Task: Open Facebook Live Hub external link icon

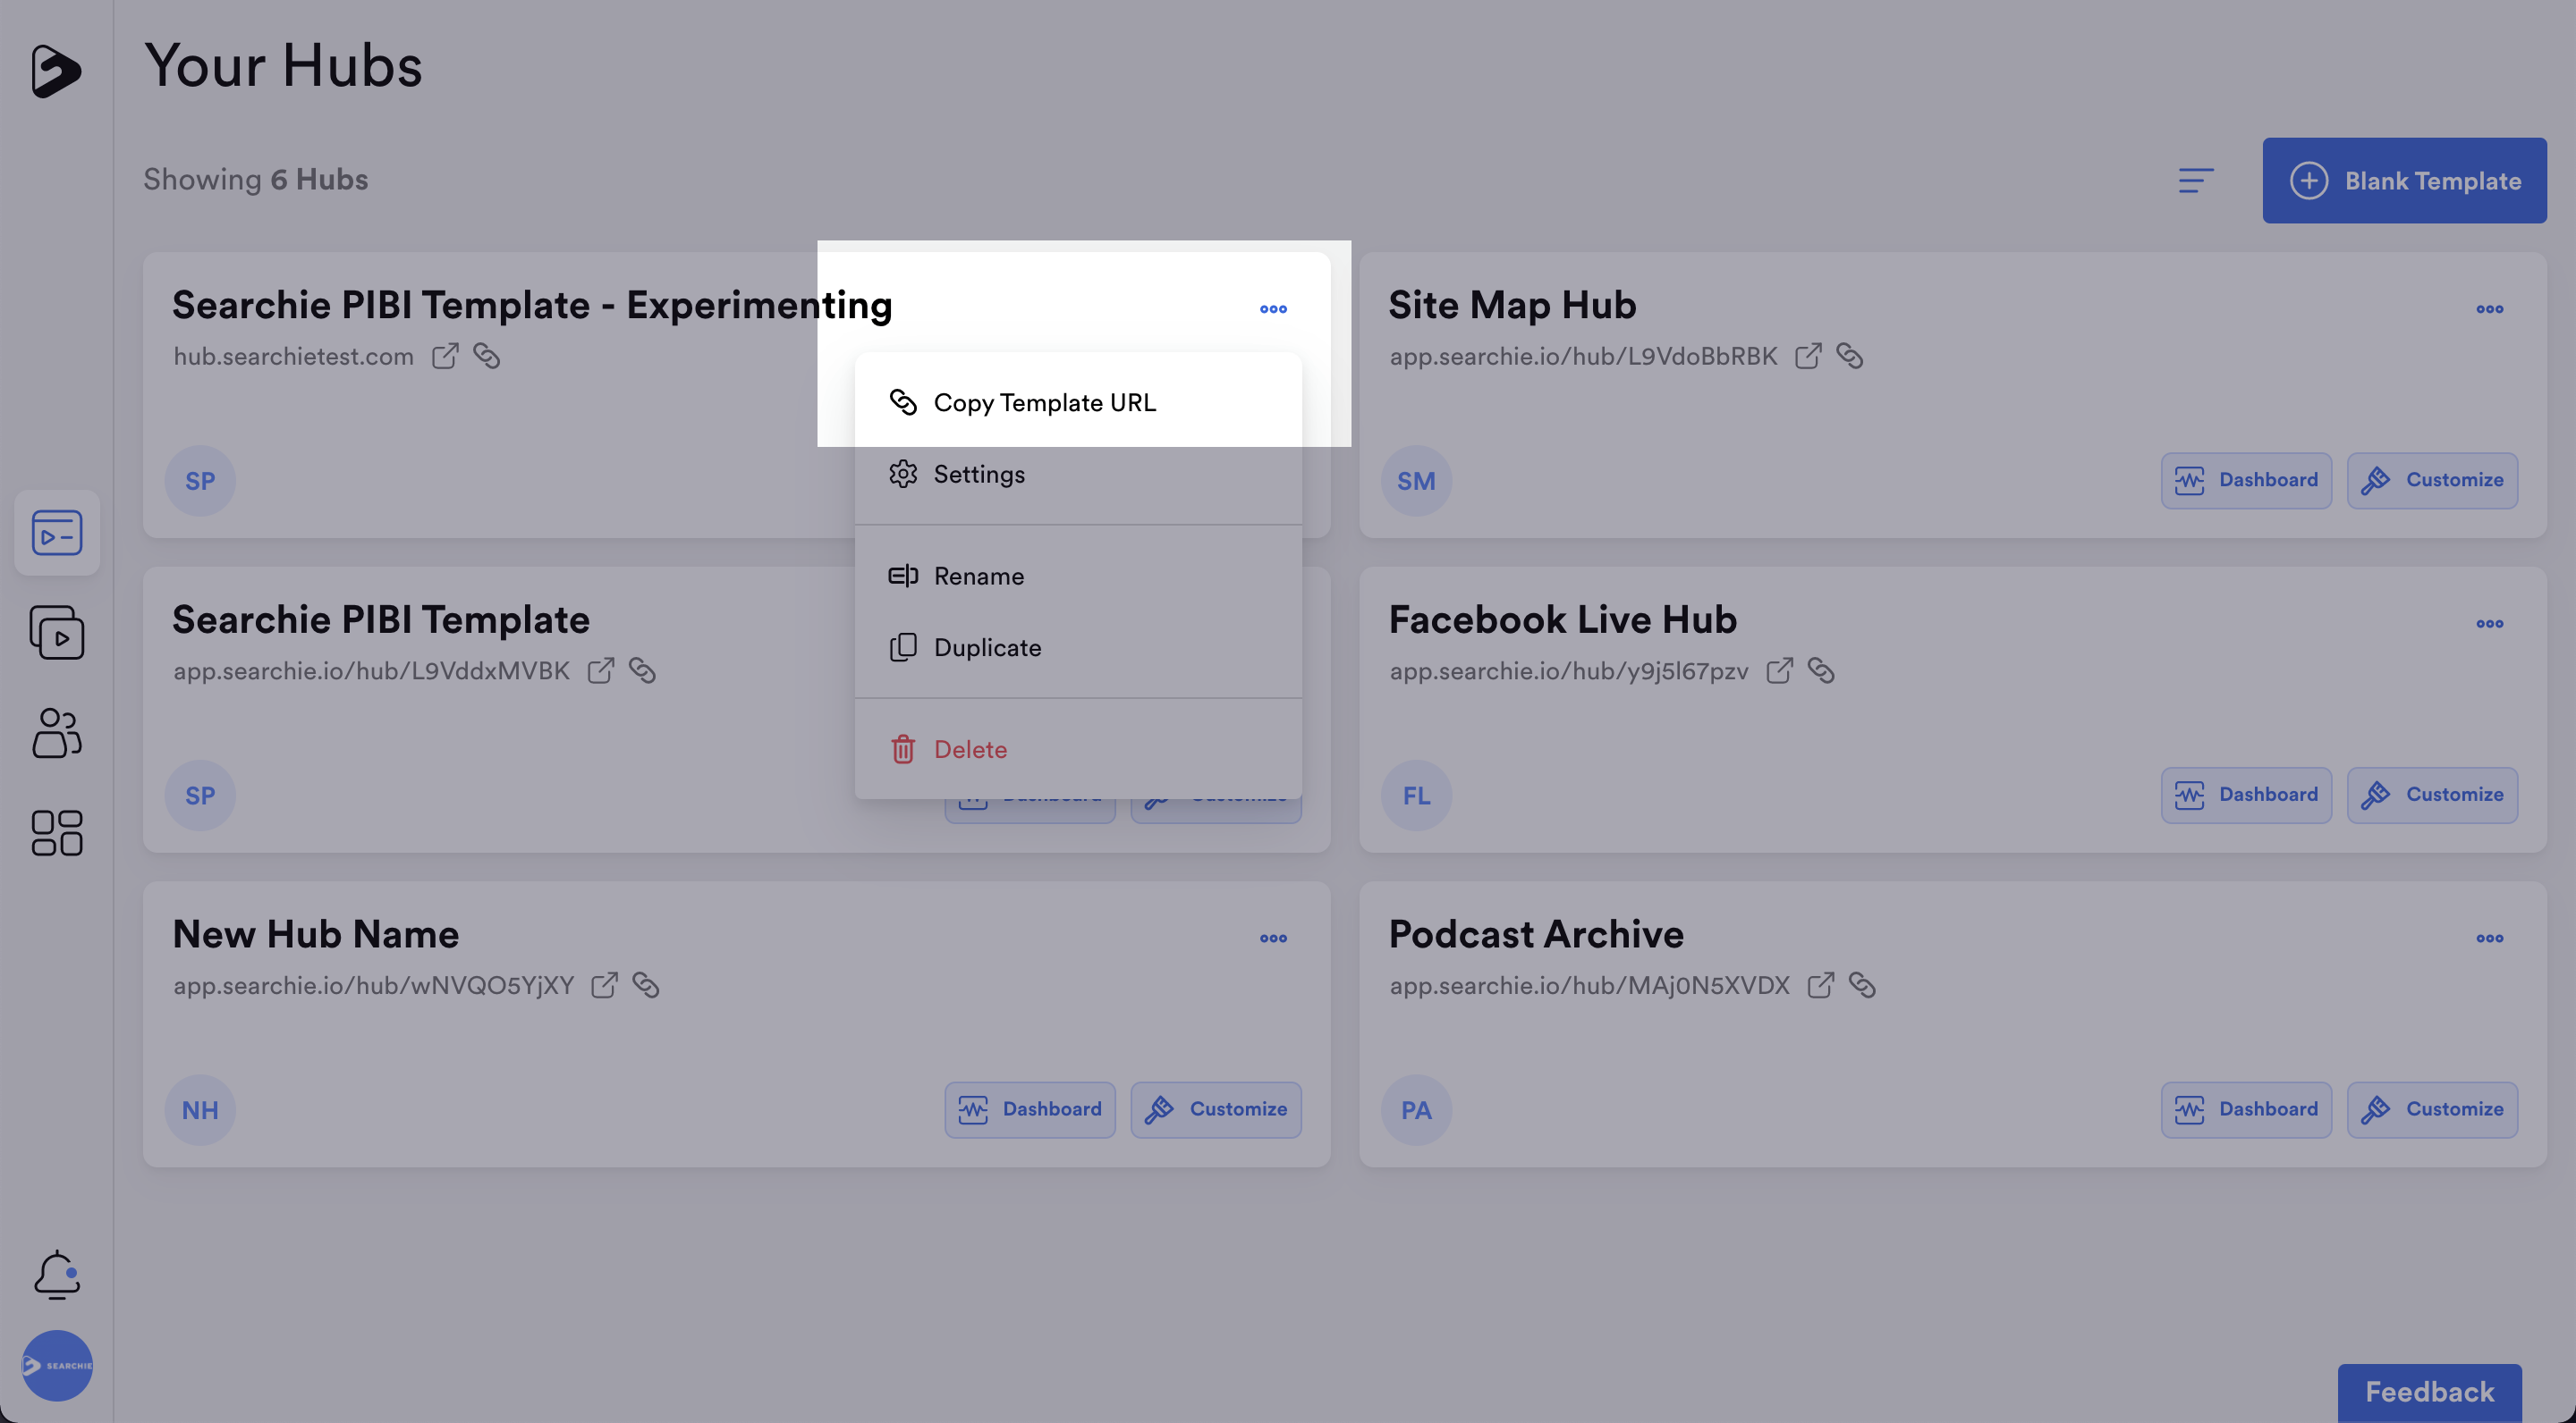Action: pyautogui.click(x=1780, y=670)
